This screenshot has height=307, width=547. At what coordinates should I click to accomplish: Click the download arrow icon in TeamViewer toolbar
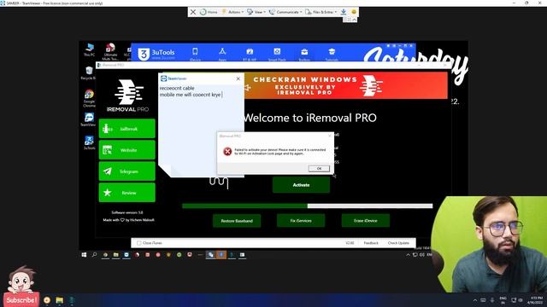coord(344,12)
